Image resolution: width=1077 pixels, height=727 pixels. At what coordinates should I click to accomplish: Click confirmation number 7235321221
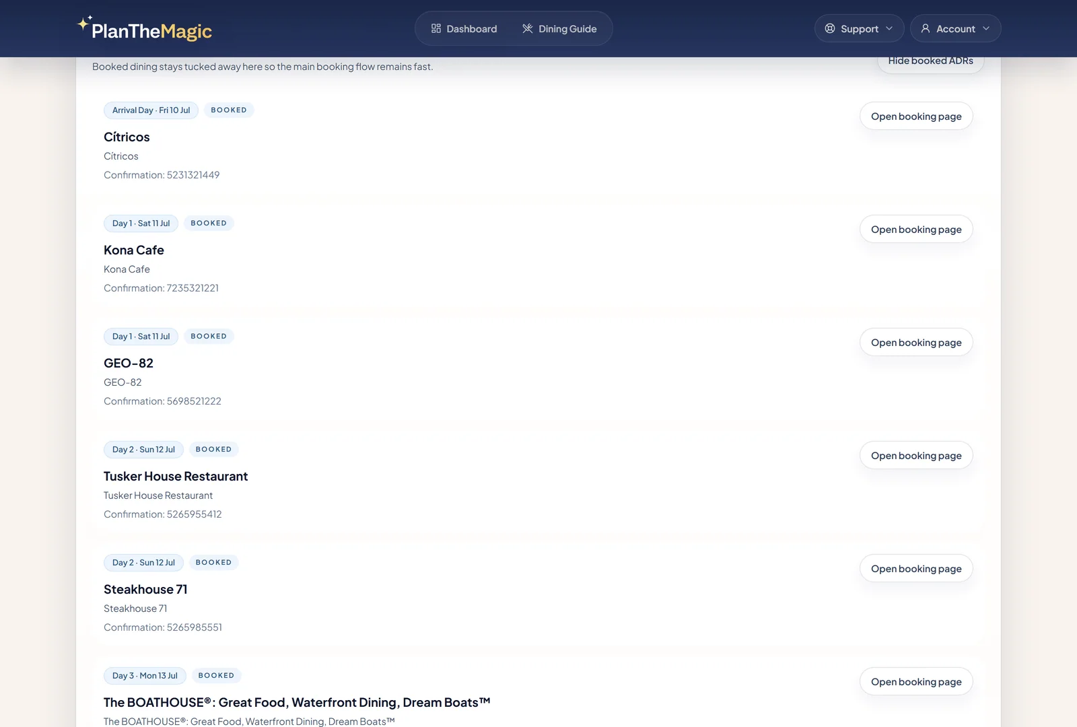193,288
